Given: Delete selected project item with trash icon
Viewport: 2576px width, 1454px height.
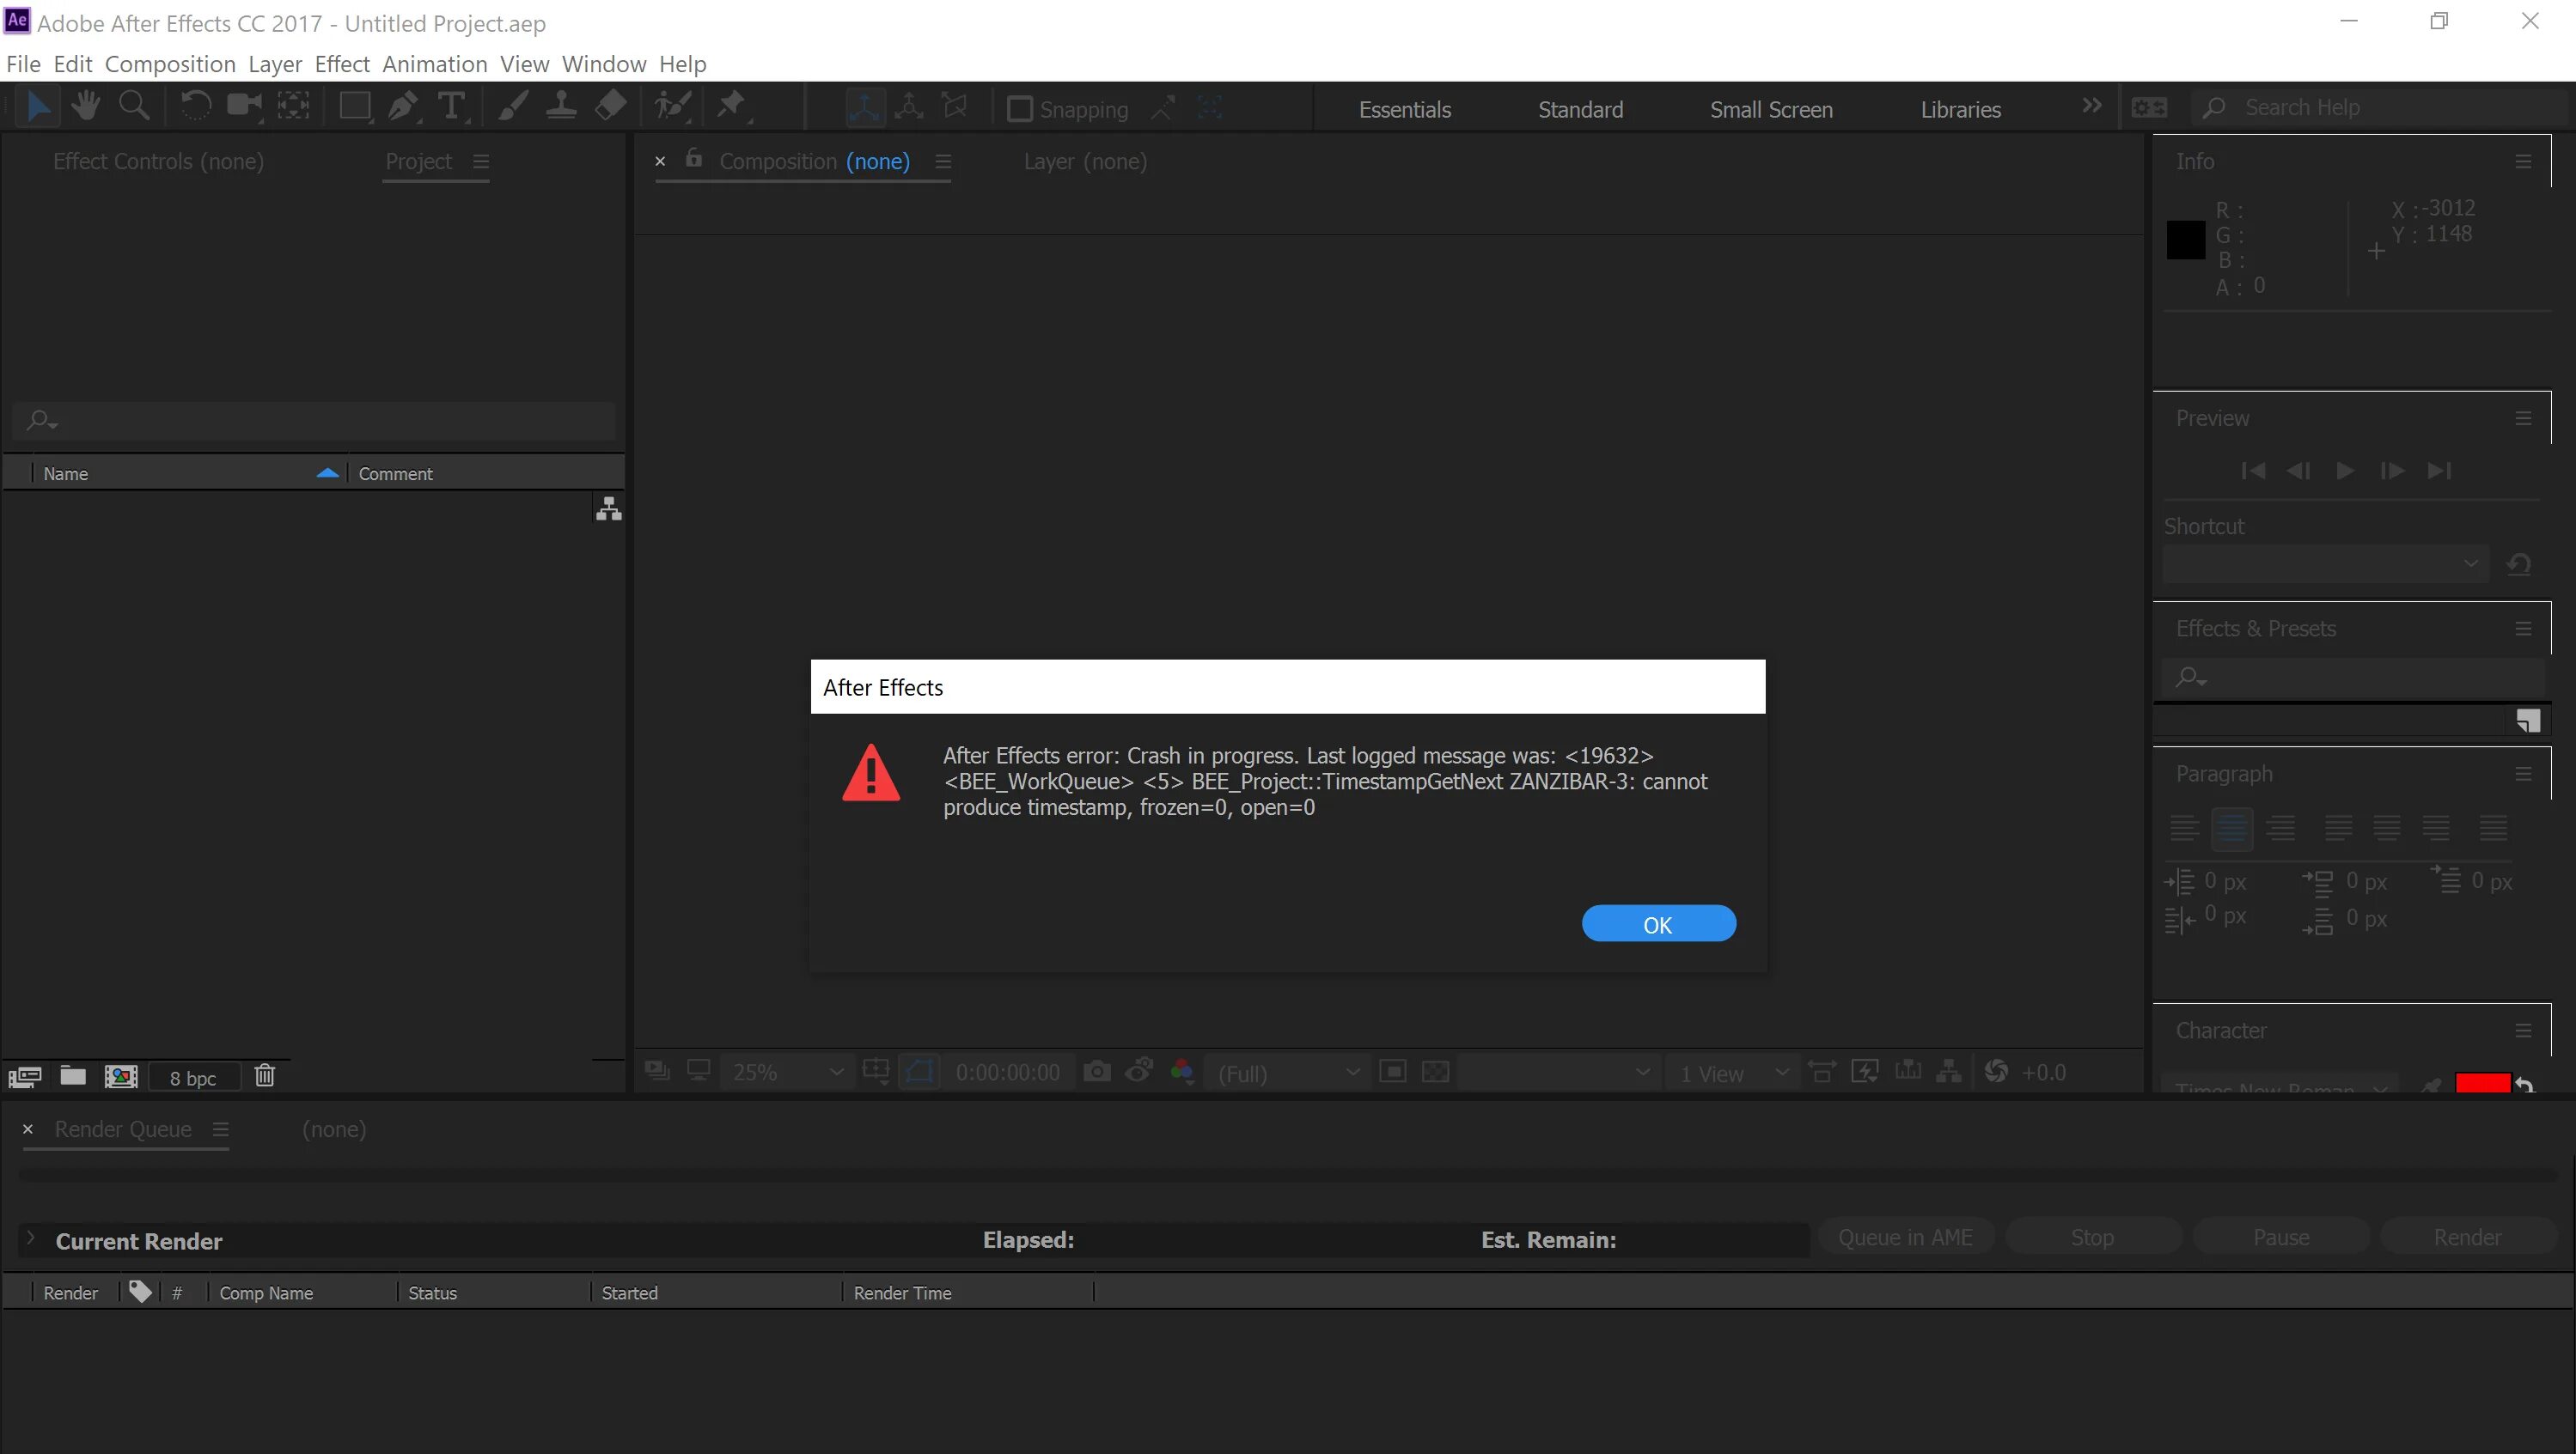Looking at the screenshot, I should [x=265, y=1075].
